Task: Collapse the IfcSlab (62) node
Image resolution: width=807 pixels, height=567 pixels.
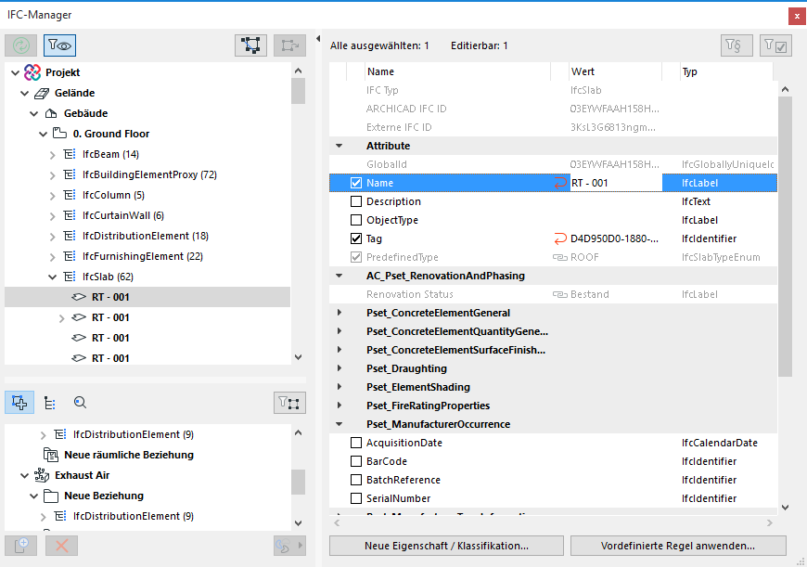Action: click(53, 277)
